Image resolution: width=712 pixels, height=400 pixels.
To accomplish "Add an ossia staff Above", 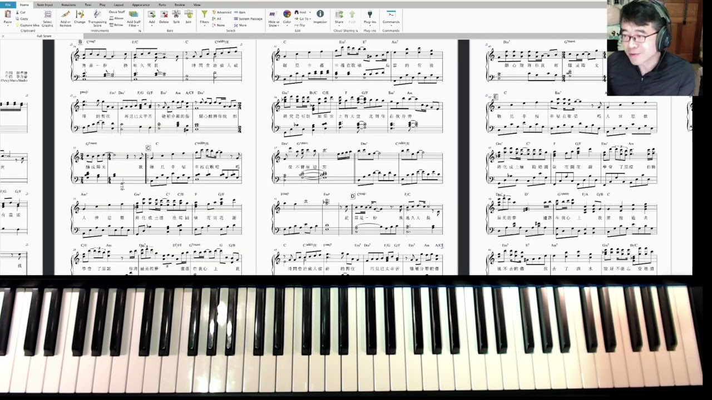I will coord(117,18).
